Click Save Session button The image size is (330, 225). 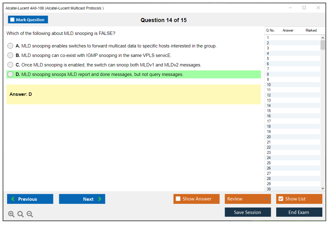(x=247, y=212)
